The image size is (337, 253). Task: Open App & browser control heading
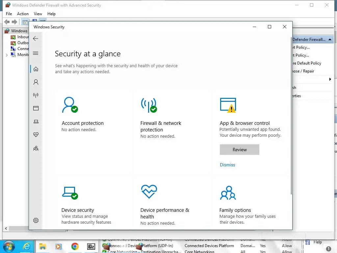click(x=245, y=123)
